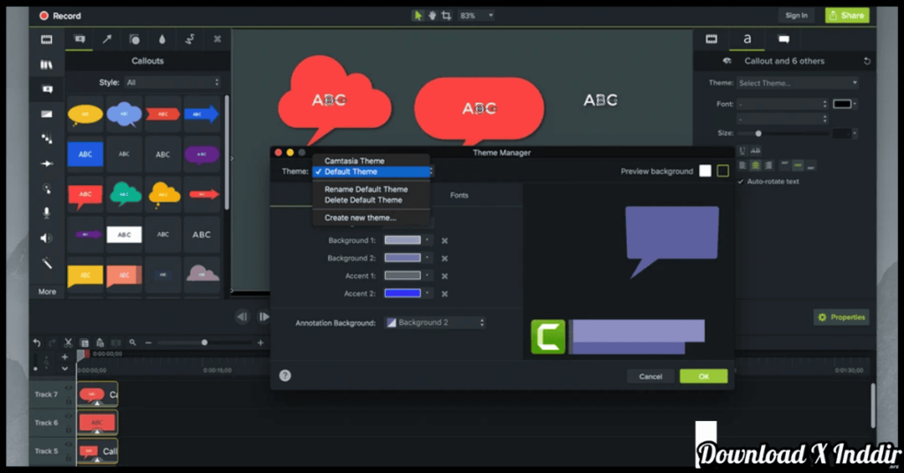Click the Sign In link
This screenshot has width=904, height=473.
click(796, 16)
